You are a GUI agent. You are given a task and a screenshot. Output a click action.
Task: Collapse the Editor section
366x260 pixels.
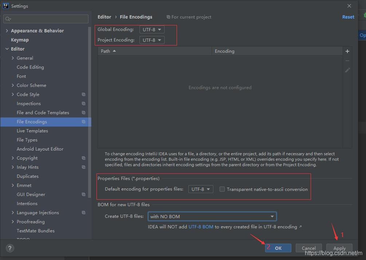7,49
